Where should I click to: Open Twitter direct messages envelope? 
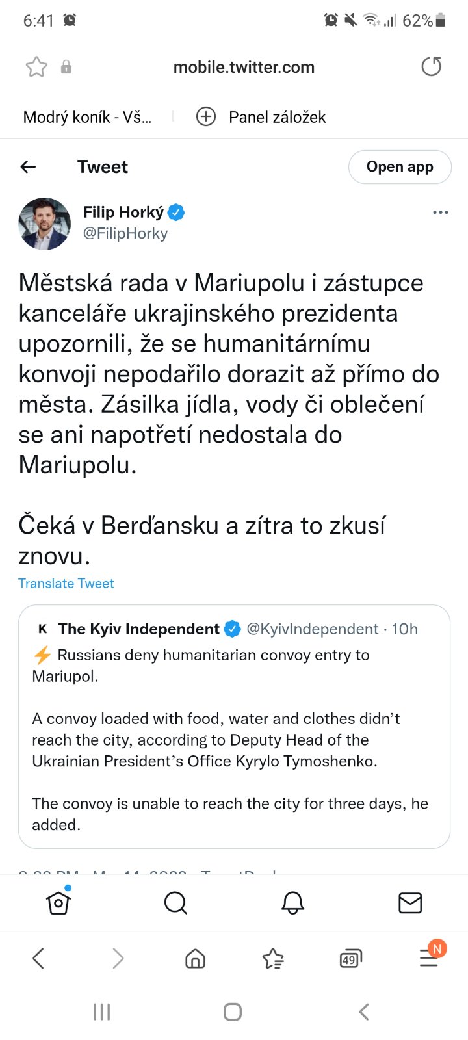coord(410,902)
